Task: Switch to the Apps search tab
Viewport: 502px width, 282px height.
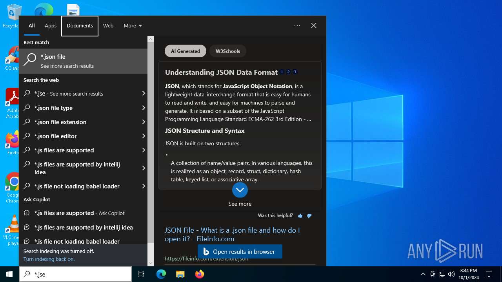Action: pyautogui.click(x=51, y=25)
